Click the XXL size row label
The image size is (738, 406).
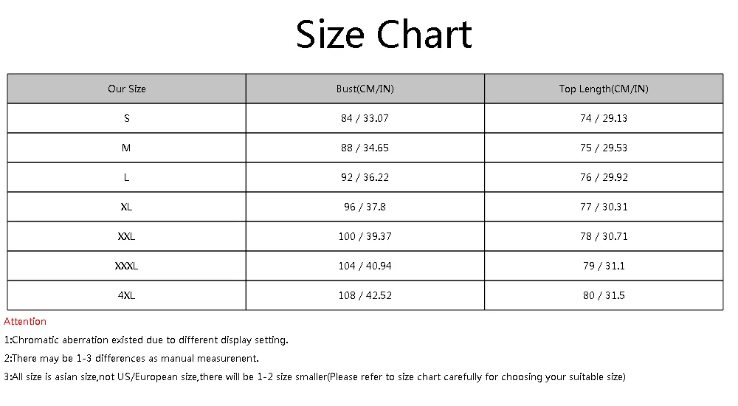(x=127, y=236)
